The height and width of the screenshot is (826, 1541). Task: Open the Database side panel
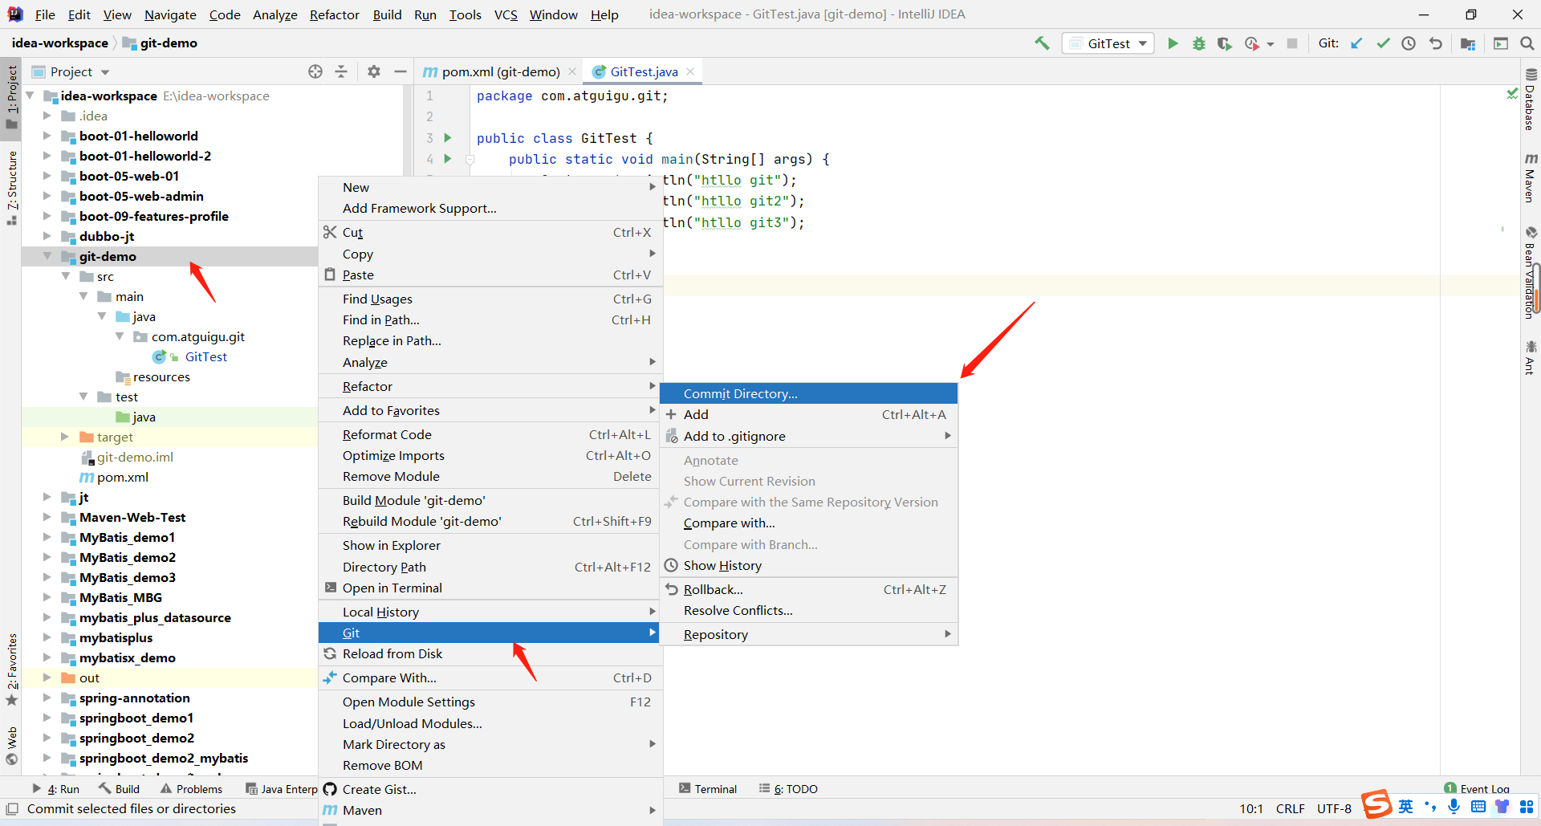coord(1531,99)
